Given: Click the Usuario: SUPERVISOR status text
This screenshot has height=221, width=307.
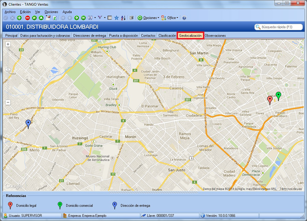Looking at the screenshot, I should click(25, 216).
